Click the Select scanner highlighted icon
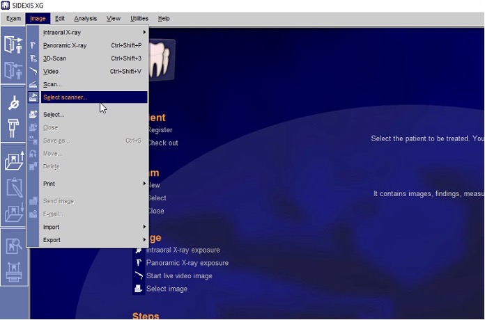 pyautogui.click(x=33, y=97)
